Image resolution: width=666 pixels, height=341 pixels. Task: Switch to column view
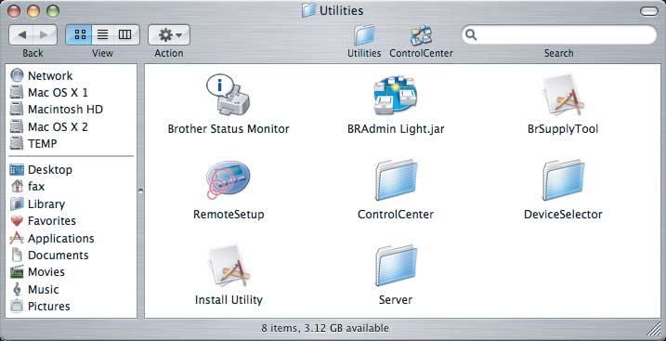point(125,34)
